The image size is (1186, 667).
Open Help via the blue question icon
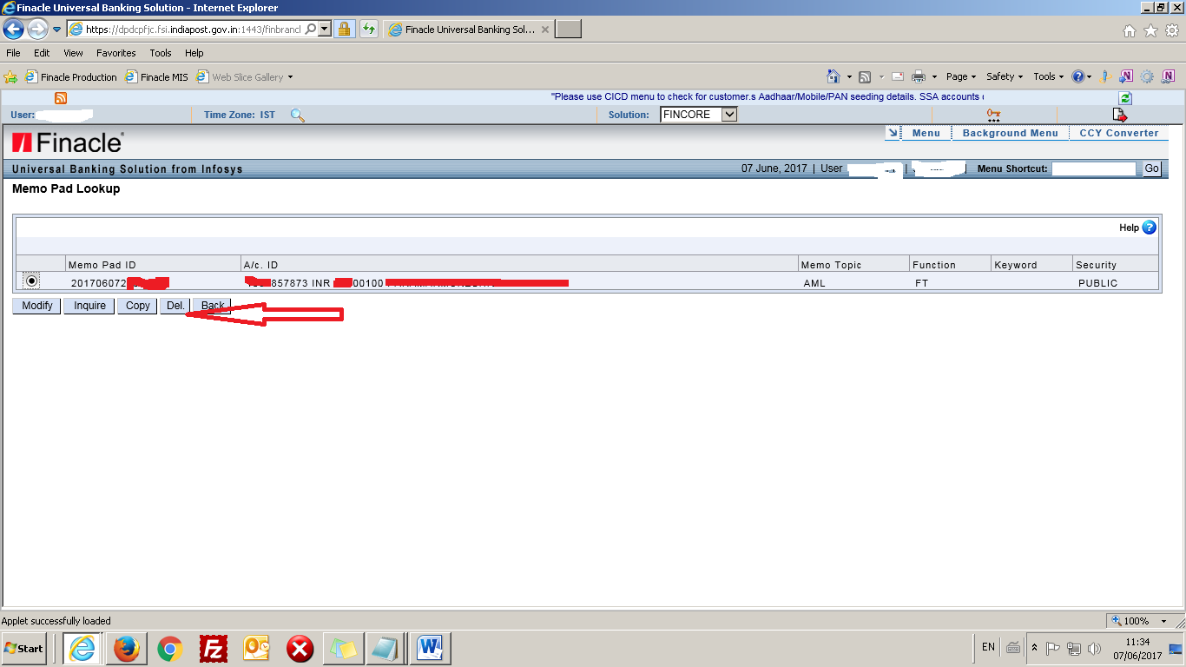point(1148,227)
